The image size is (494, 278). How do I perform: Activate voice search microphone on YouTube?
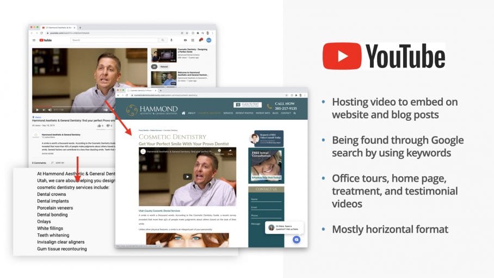click(x=171, y=40)
